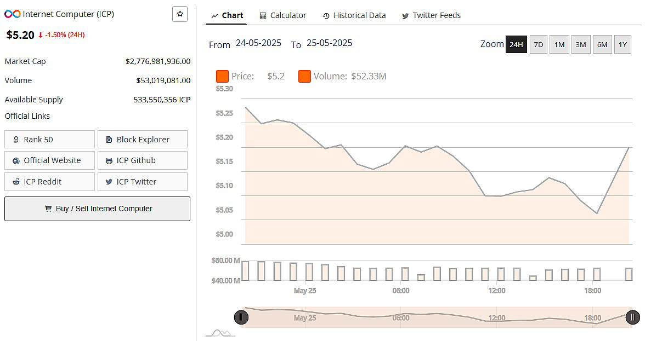
Task: Open the Historical Data tab
Action: [x=354, y=15]
